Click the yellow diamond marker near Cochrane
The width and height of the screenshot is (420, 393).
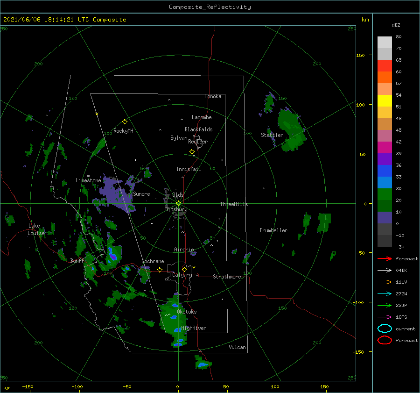coord(160,270)
